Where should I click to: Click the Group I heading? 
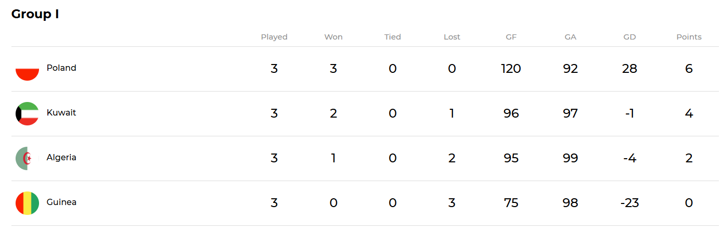(35, 14)
